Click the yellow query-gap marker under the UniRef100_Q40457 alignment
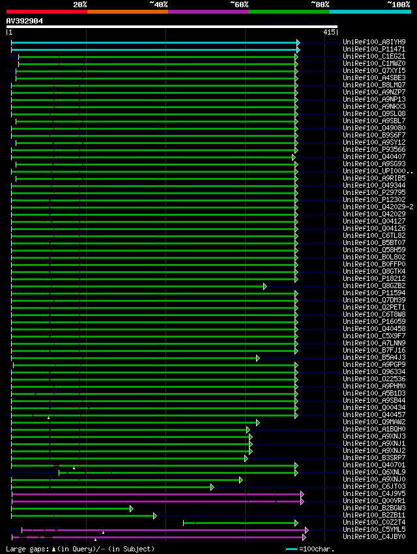Image resolution: width=417 pixels, height=554 pixels. (x=48, y=418)
